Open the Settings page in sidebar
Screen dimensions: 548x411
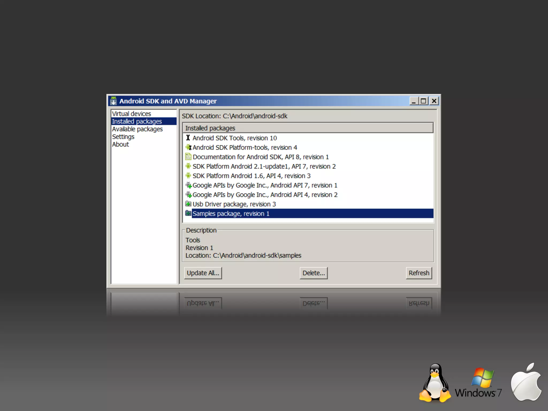coord(123,137)
